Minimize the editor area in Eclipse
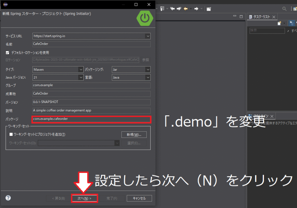The image size is (297, 208). point(235,16)
